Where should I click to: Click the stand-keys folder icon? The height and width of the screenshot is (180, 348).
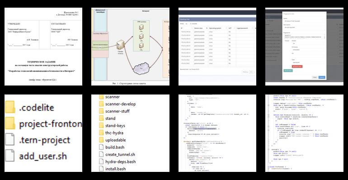[x=101, y=126]
